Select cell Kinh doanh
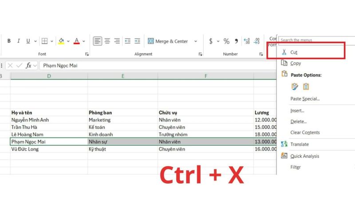Viewport: 355px width, 200px height. pos(123,134)
